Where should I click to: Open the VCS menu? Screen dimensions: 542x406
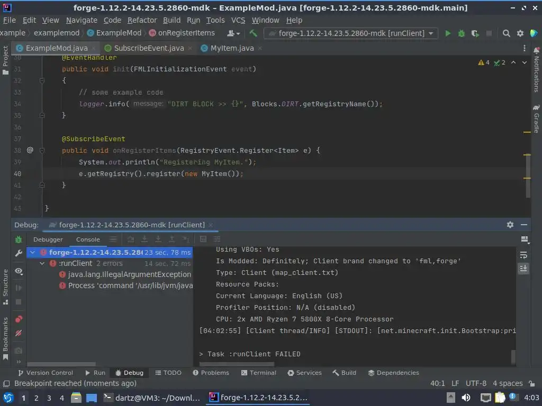[238, 20]
